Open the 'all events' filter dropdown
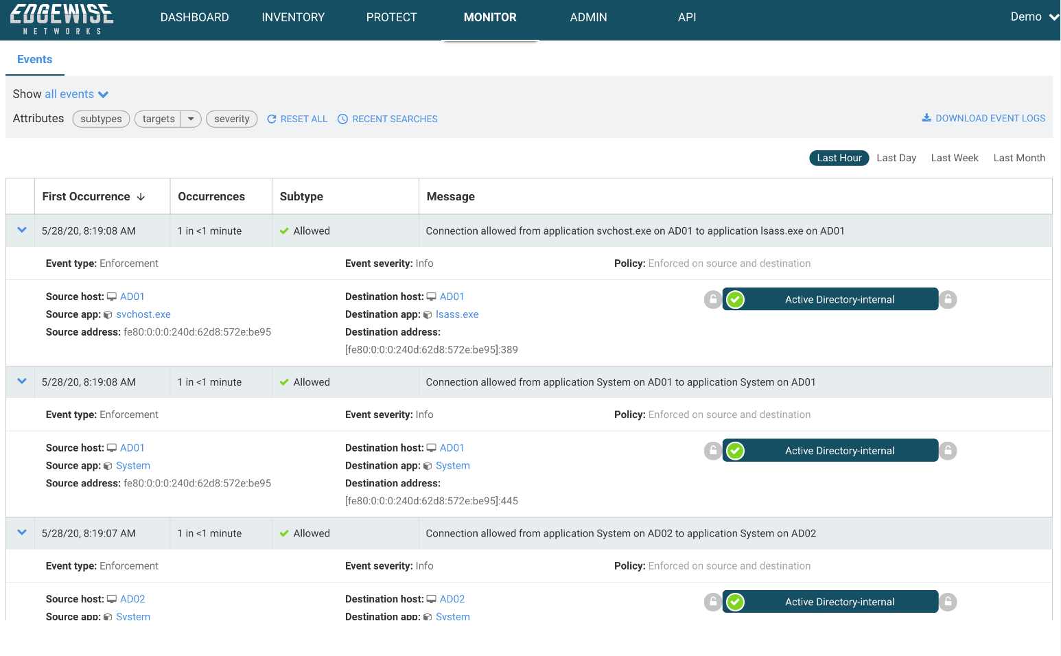The width and height of the screenshot is (1061, 656). pos(77,94)
